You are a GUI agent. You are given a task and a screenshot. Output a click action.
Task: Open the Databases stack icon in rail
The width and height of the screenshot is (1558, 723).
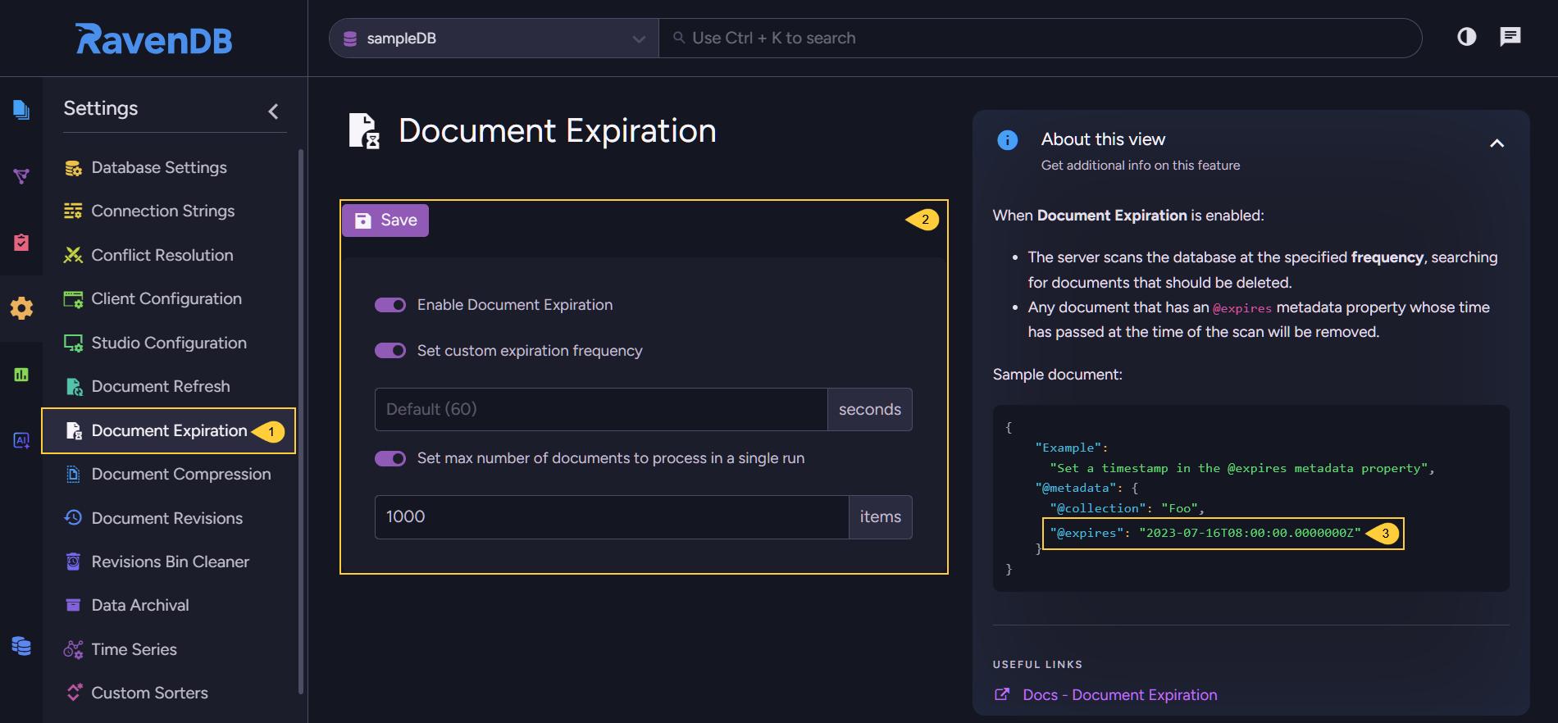21,646
